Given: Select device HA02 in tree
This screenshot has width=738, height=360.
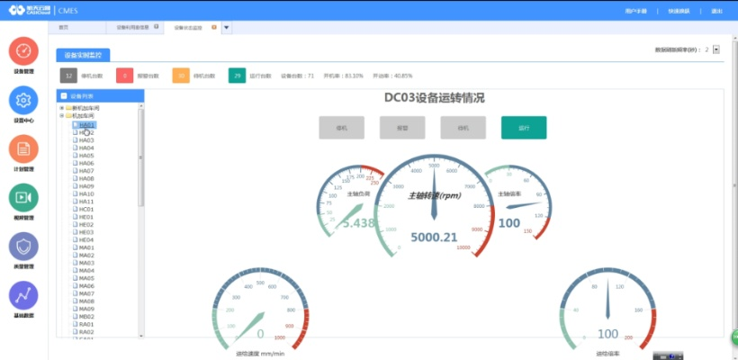Looking at the screenshot, I should (x=86, y=132).
